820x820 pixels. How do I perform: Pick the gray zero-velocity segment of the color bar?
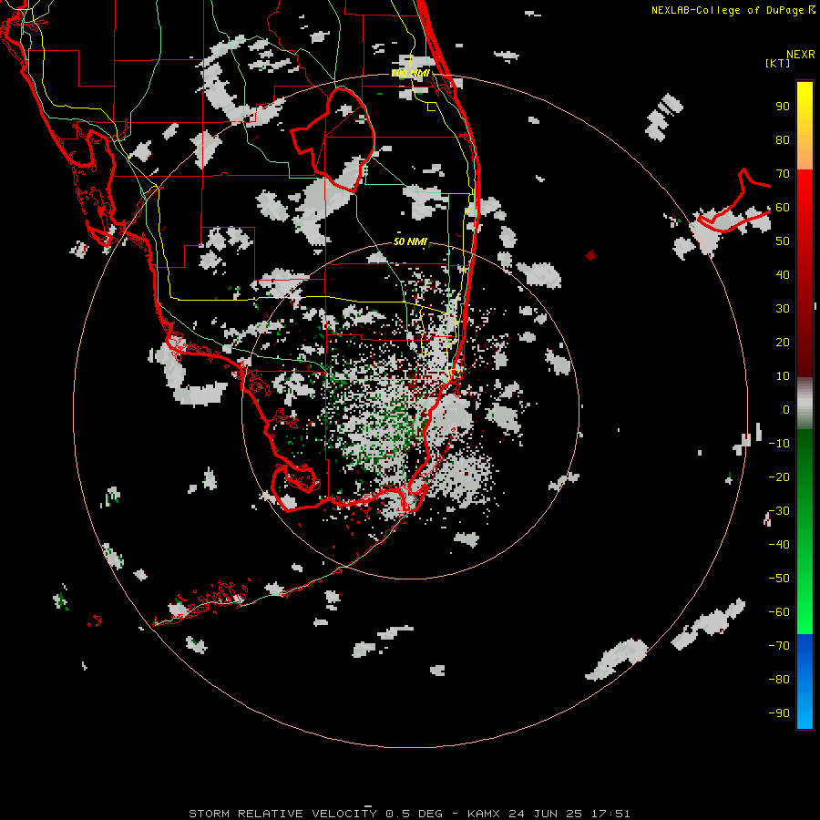(x=805, y=404)
